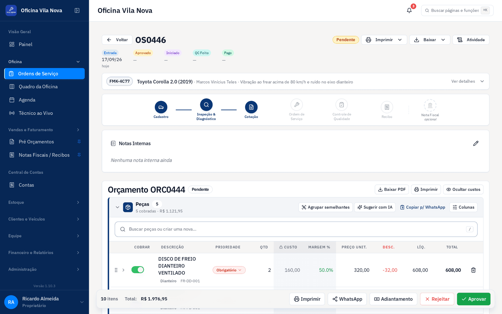Click the pin icon beside Pré Orçamentos
This screenshot has height=314, width=502.
pos(79,142)
